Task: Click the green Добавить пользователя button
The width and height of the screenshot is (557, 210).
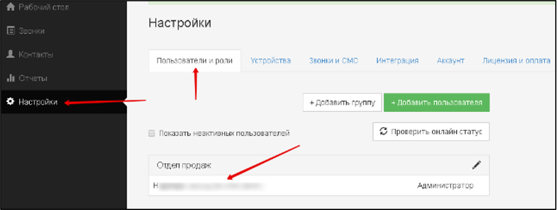Action: [436, 102]
